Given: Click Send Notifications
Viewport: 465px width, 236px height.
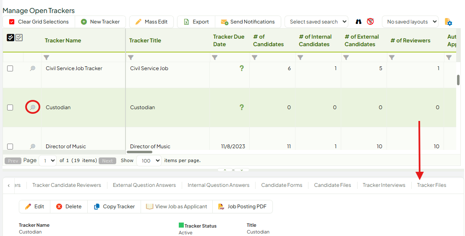Looking at the screenshot, I should click(x=248, y=22).
